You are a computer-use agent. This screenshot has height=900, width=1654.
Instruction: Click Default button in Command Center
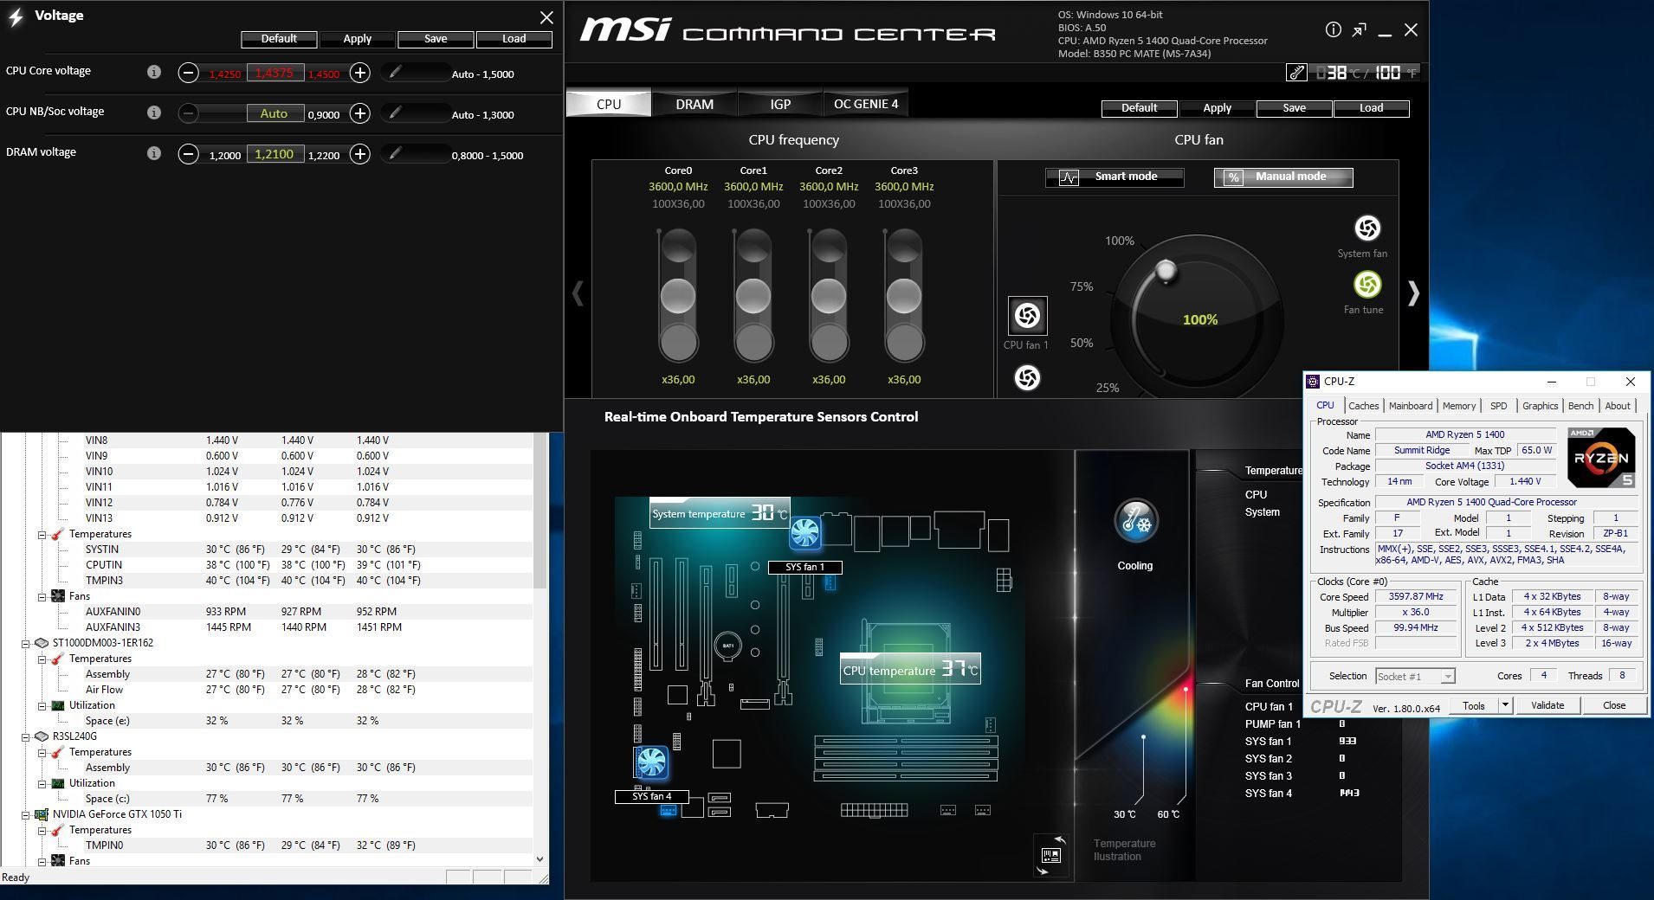(1139, 108)
